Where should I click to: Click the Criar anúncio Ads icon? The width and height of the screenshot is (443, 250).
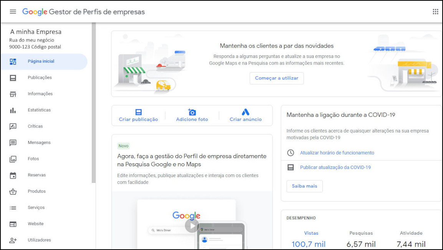coord(246,112)
